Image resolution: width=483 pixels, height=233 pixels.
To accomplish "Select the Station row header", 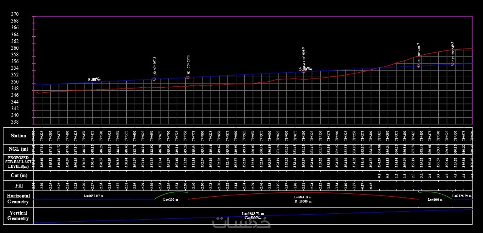I will 18,136.
